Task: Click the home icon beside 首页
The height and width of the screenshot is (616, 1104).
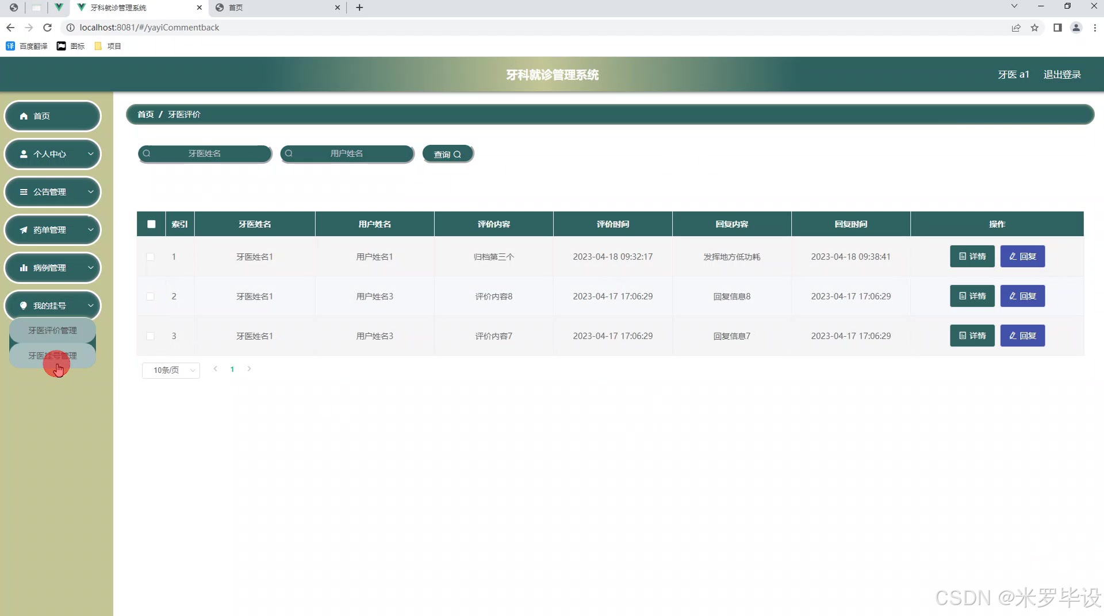Action: tap(24, 116)
